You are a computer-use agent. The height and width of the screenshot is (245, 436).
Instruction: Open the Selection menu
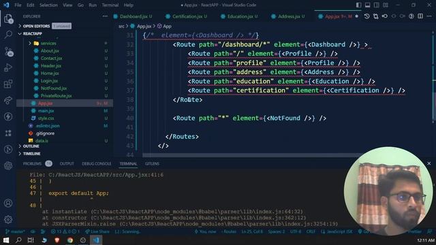point(48,5)
